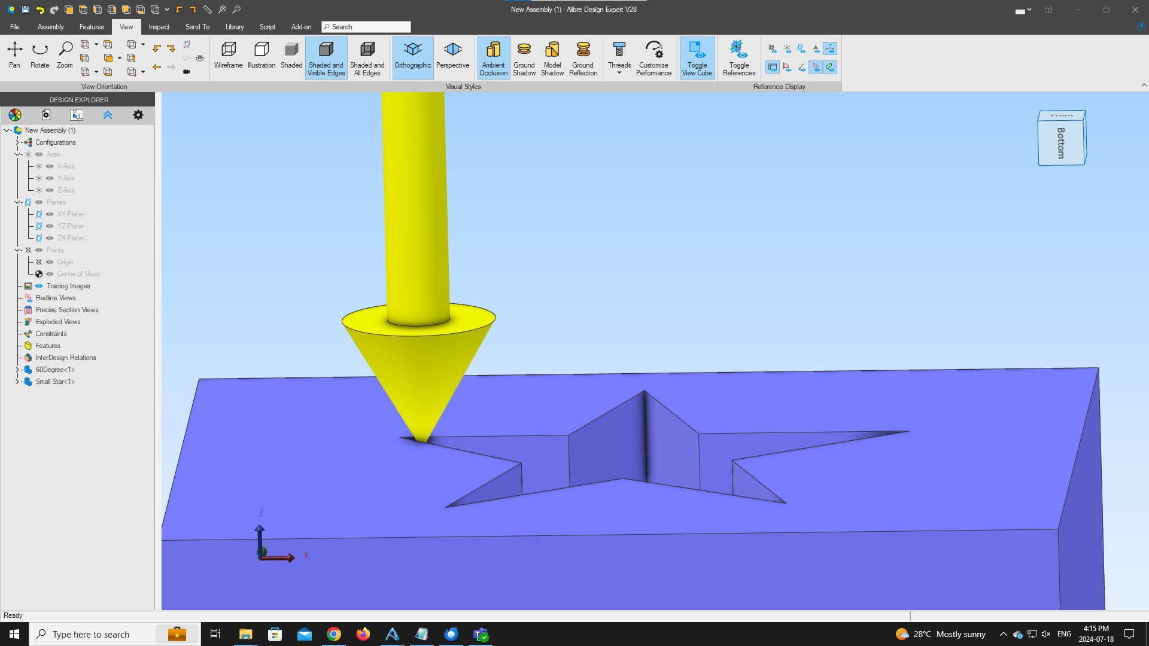Click the ribbon Search field

tap(366, 27)
